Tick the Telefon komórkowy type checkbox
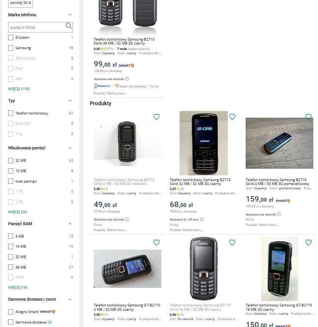The height and width of the screenshot is (327, 318). (10, 113)
